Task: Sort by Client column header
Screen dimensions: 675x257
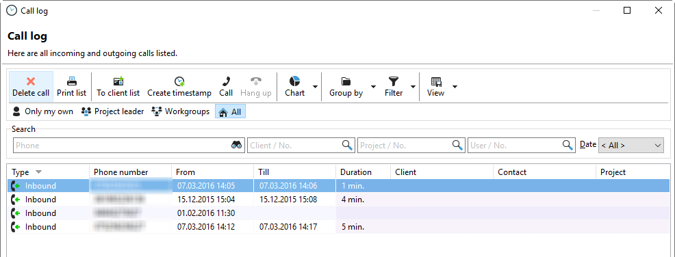Action: 442,172
